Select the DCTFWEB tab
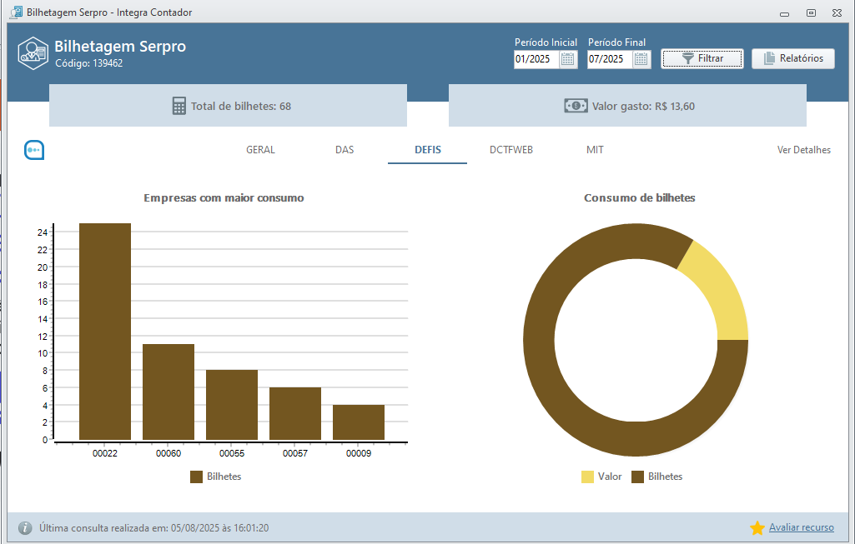The image size is (855, 544). (x=511, y=150)
